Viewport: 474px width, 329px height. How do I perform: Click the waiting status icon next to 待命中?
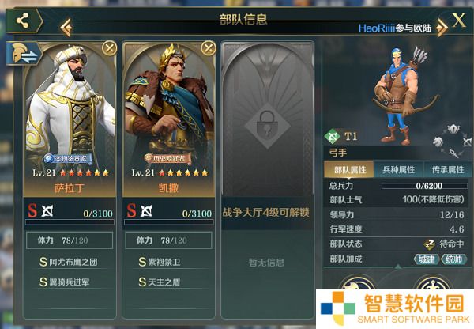point(429,244)
